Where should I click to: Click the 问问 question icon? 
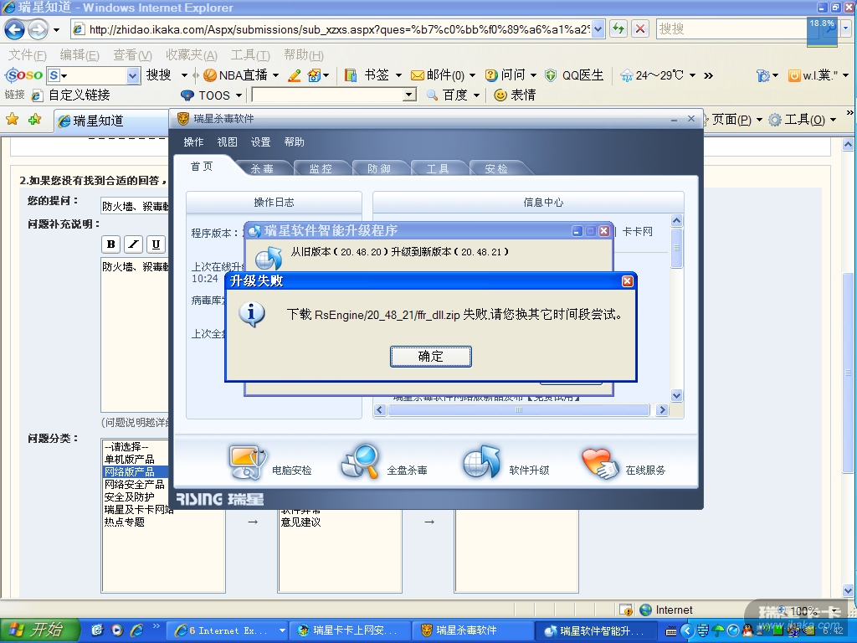tap(491, 75)
